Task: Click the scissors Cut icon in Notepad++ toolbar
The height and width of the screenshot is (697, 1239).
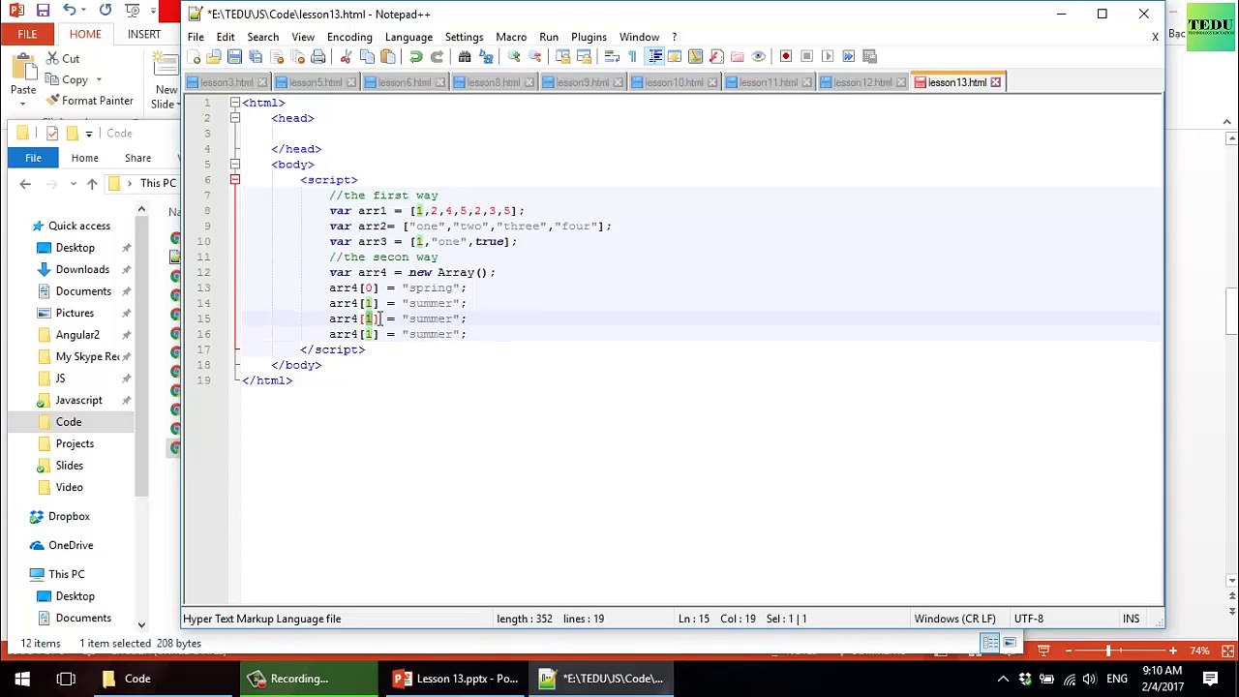Action: pyautogui.click(x=346, y=57)
